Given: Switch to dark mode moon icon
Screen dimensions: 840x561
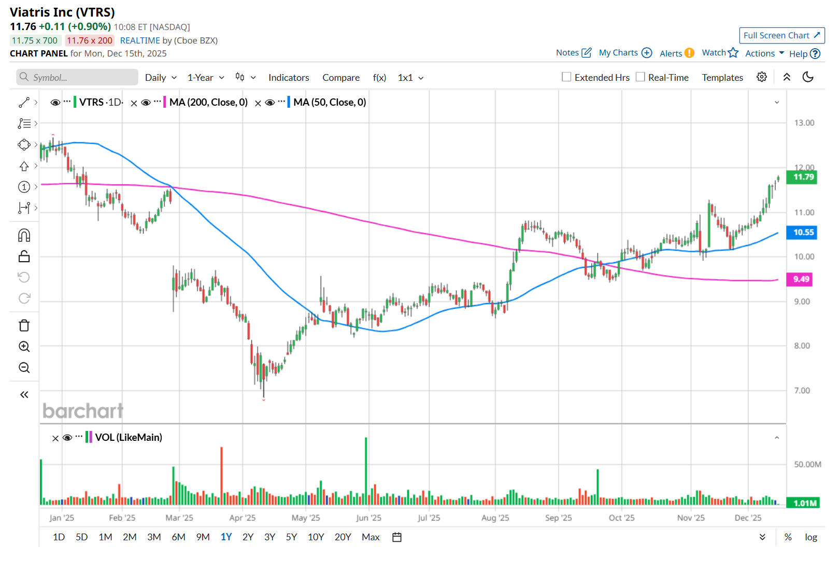Looking at the screenshot, I should coord(807,77).
